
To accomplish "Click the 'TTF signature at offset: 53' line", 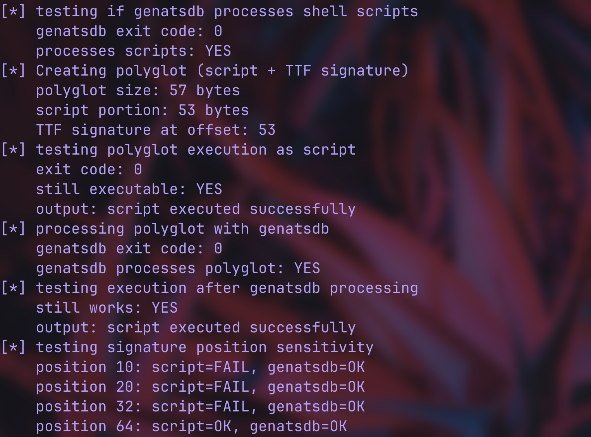I will (156, 130).
